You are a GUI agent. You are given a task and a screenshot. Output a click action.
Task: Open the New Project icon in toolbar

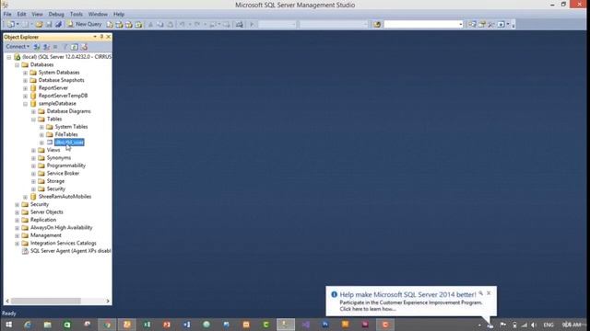(x=11, y=25)
